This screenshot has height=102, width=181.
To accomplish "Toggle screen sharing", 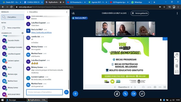I will pyautogui.click(x=142, y=94).
